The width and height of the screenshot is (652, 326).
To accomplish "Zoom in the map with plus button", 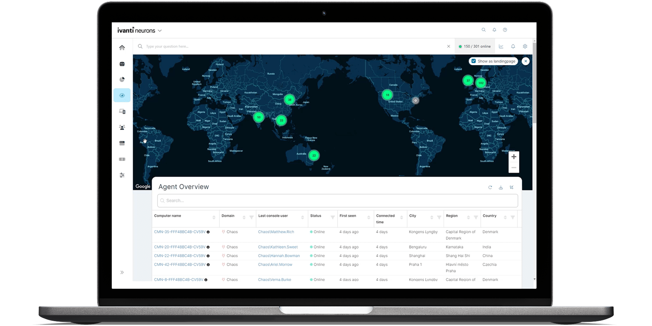I will pos(514,157).
